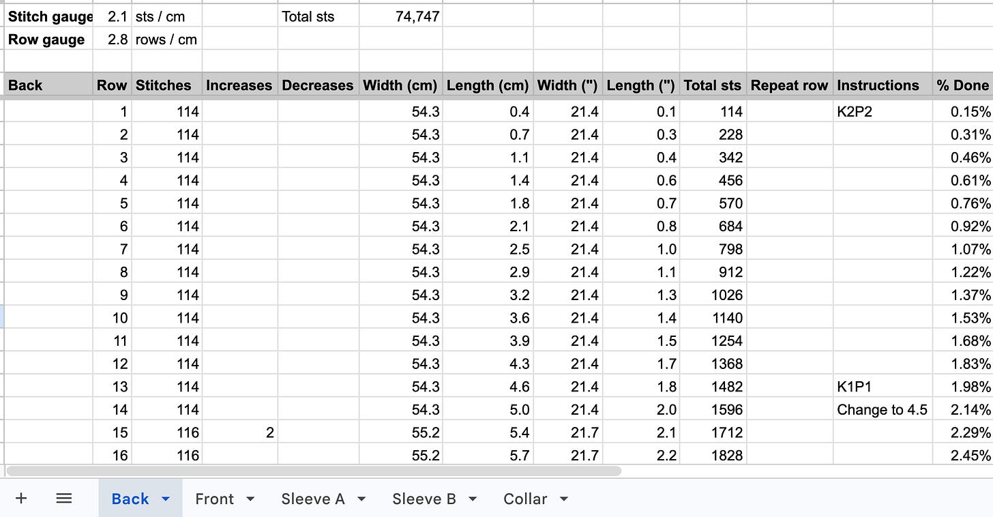The width and height of the screenshot is (993, 517).
Task: Open the Collar tab dropdown arrow
Action: [x=564, y=499]
